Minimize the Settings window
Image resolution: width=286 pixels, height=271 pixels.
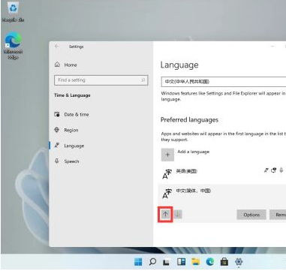click(x=272, y=47)
